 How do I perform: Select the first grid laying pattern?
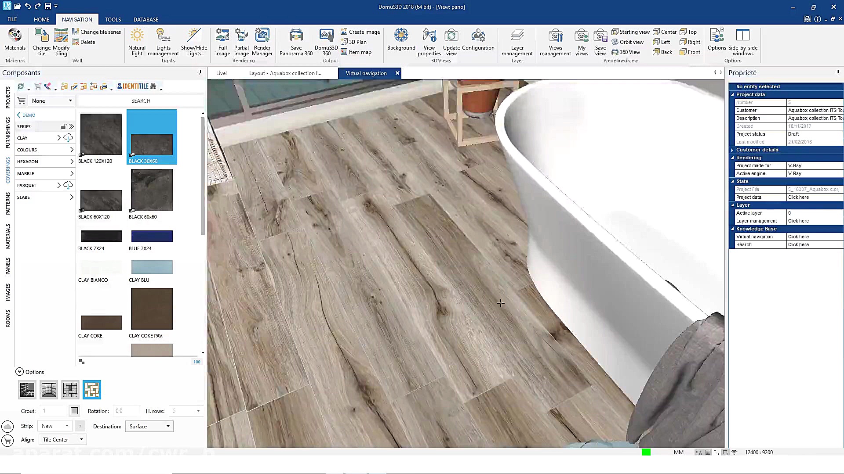click(27, 390)
